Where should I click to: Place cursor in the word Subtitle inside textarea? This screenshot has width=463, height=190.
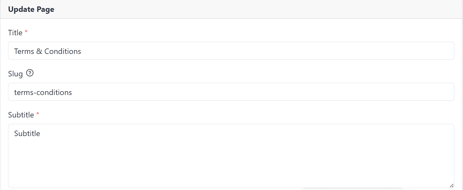27,134
